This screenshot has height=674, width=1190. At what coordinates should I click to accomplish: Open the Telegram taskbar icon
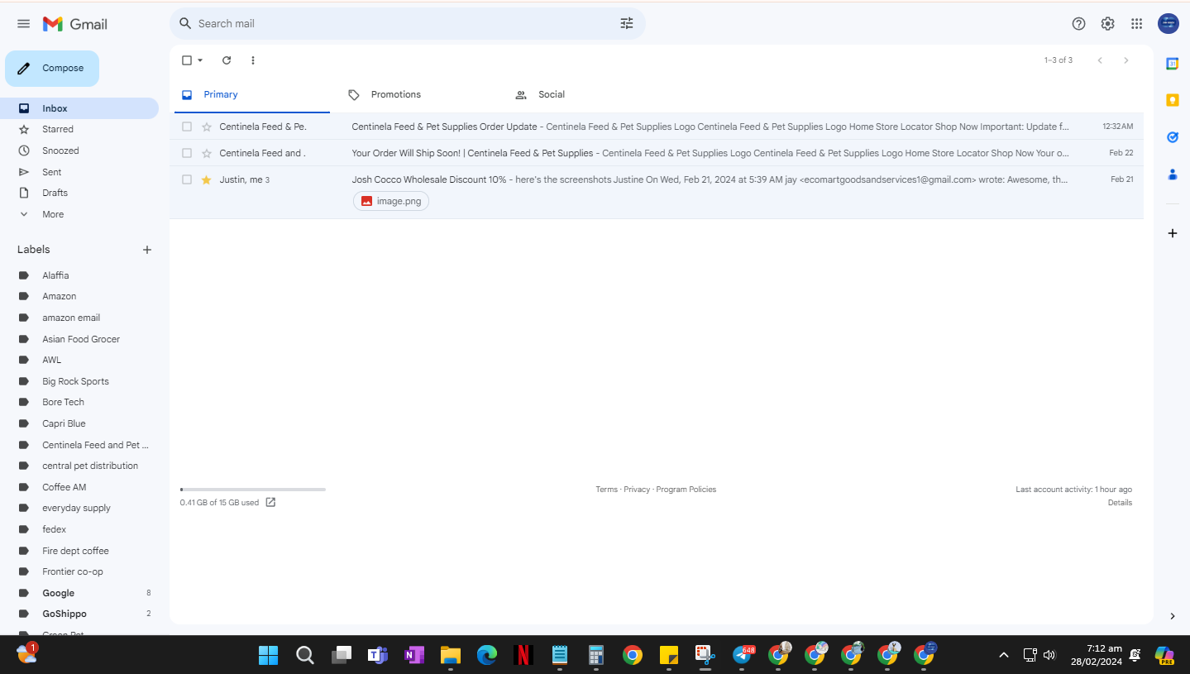click(x=743, y=655)
